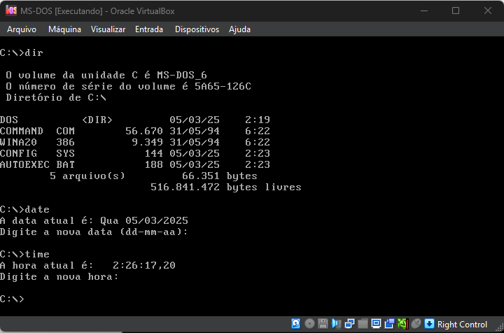The width and height of the screenshot is (504, 333).
Task: Click the CONFIG SYS file row
Action: [x=135, y=153]
